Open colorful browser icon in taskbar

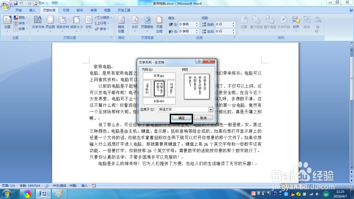click(27, 194)
